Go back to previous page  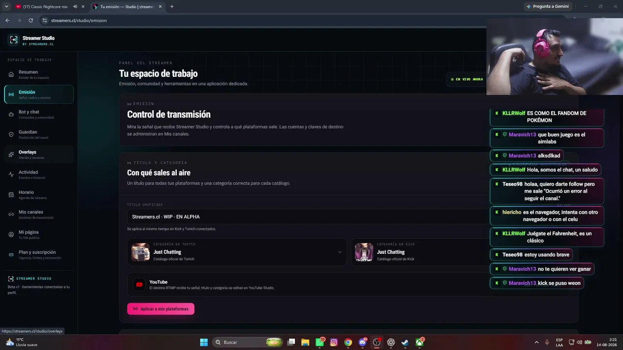(x=7, y=20)
